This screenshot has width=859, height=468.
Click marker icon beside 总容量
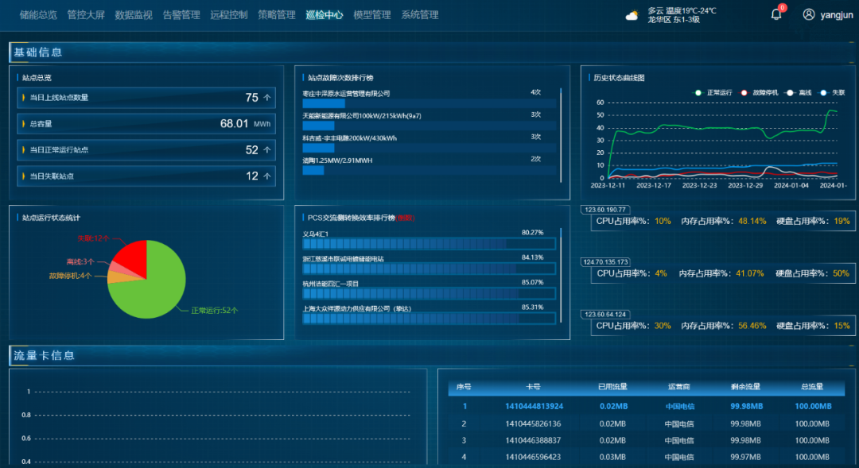(x=24, y=124)
